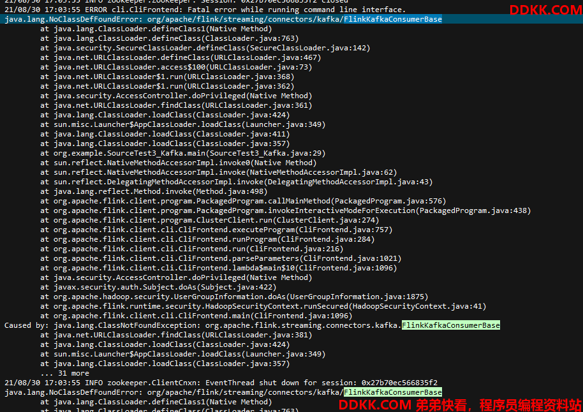Select 'DelegatingMethodAccessorImpl.invoke' line ending :43
The height and width of the screenshot is (412, 583).
coord(237,182)
